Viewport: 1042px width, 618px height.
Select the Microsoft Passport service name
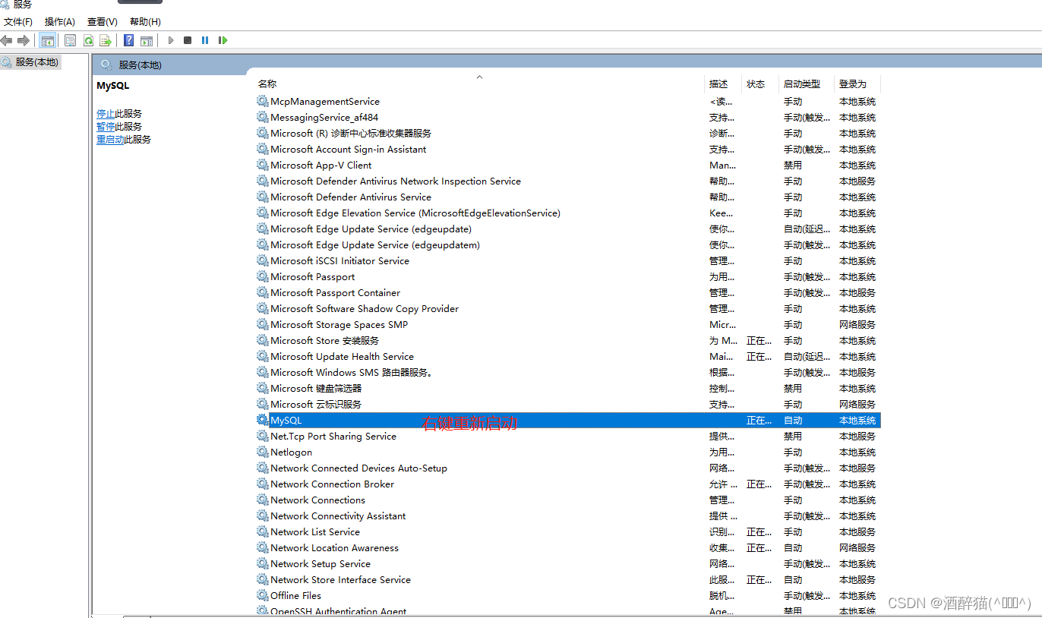(x=313, y=276)
